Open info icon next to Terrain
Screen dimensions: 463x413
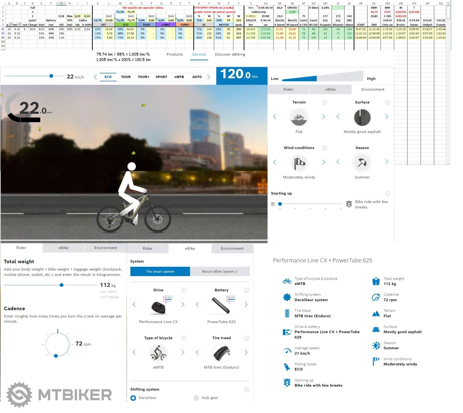click(324, 103)
